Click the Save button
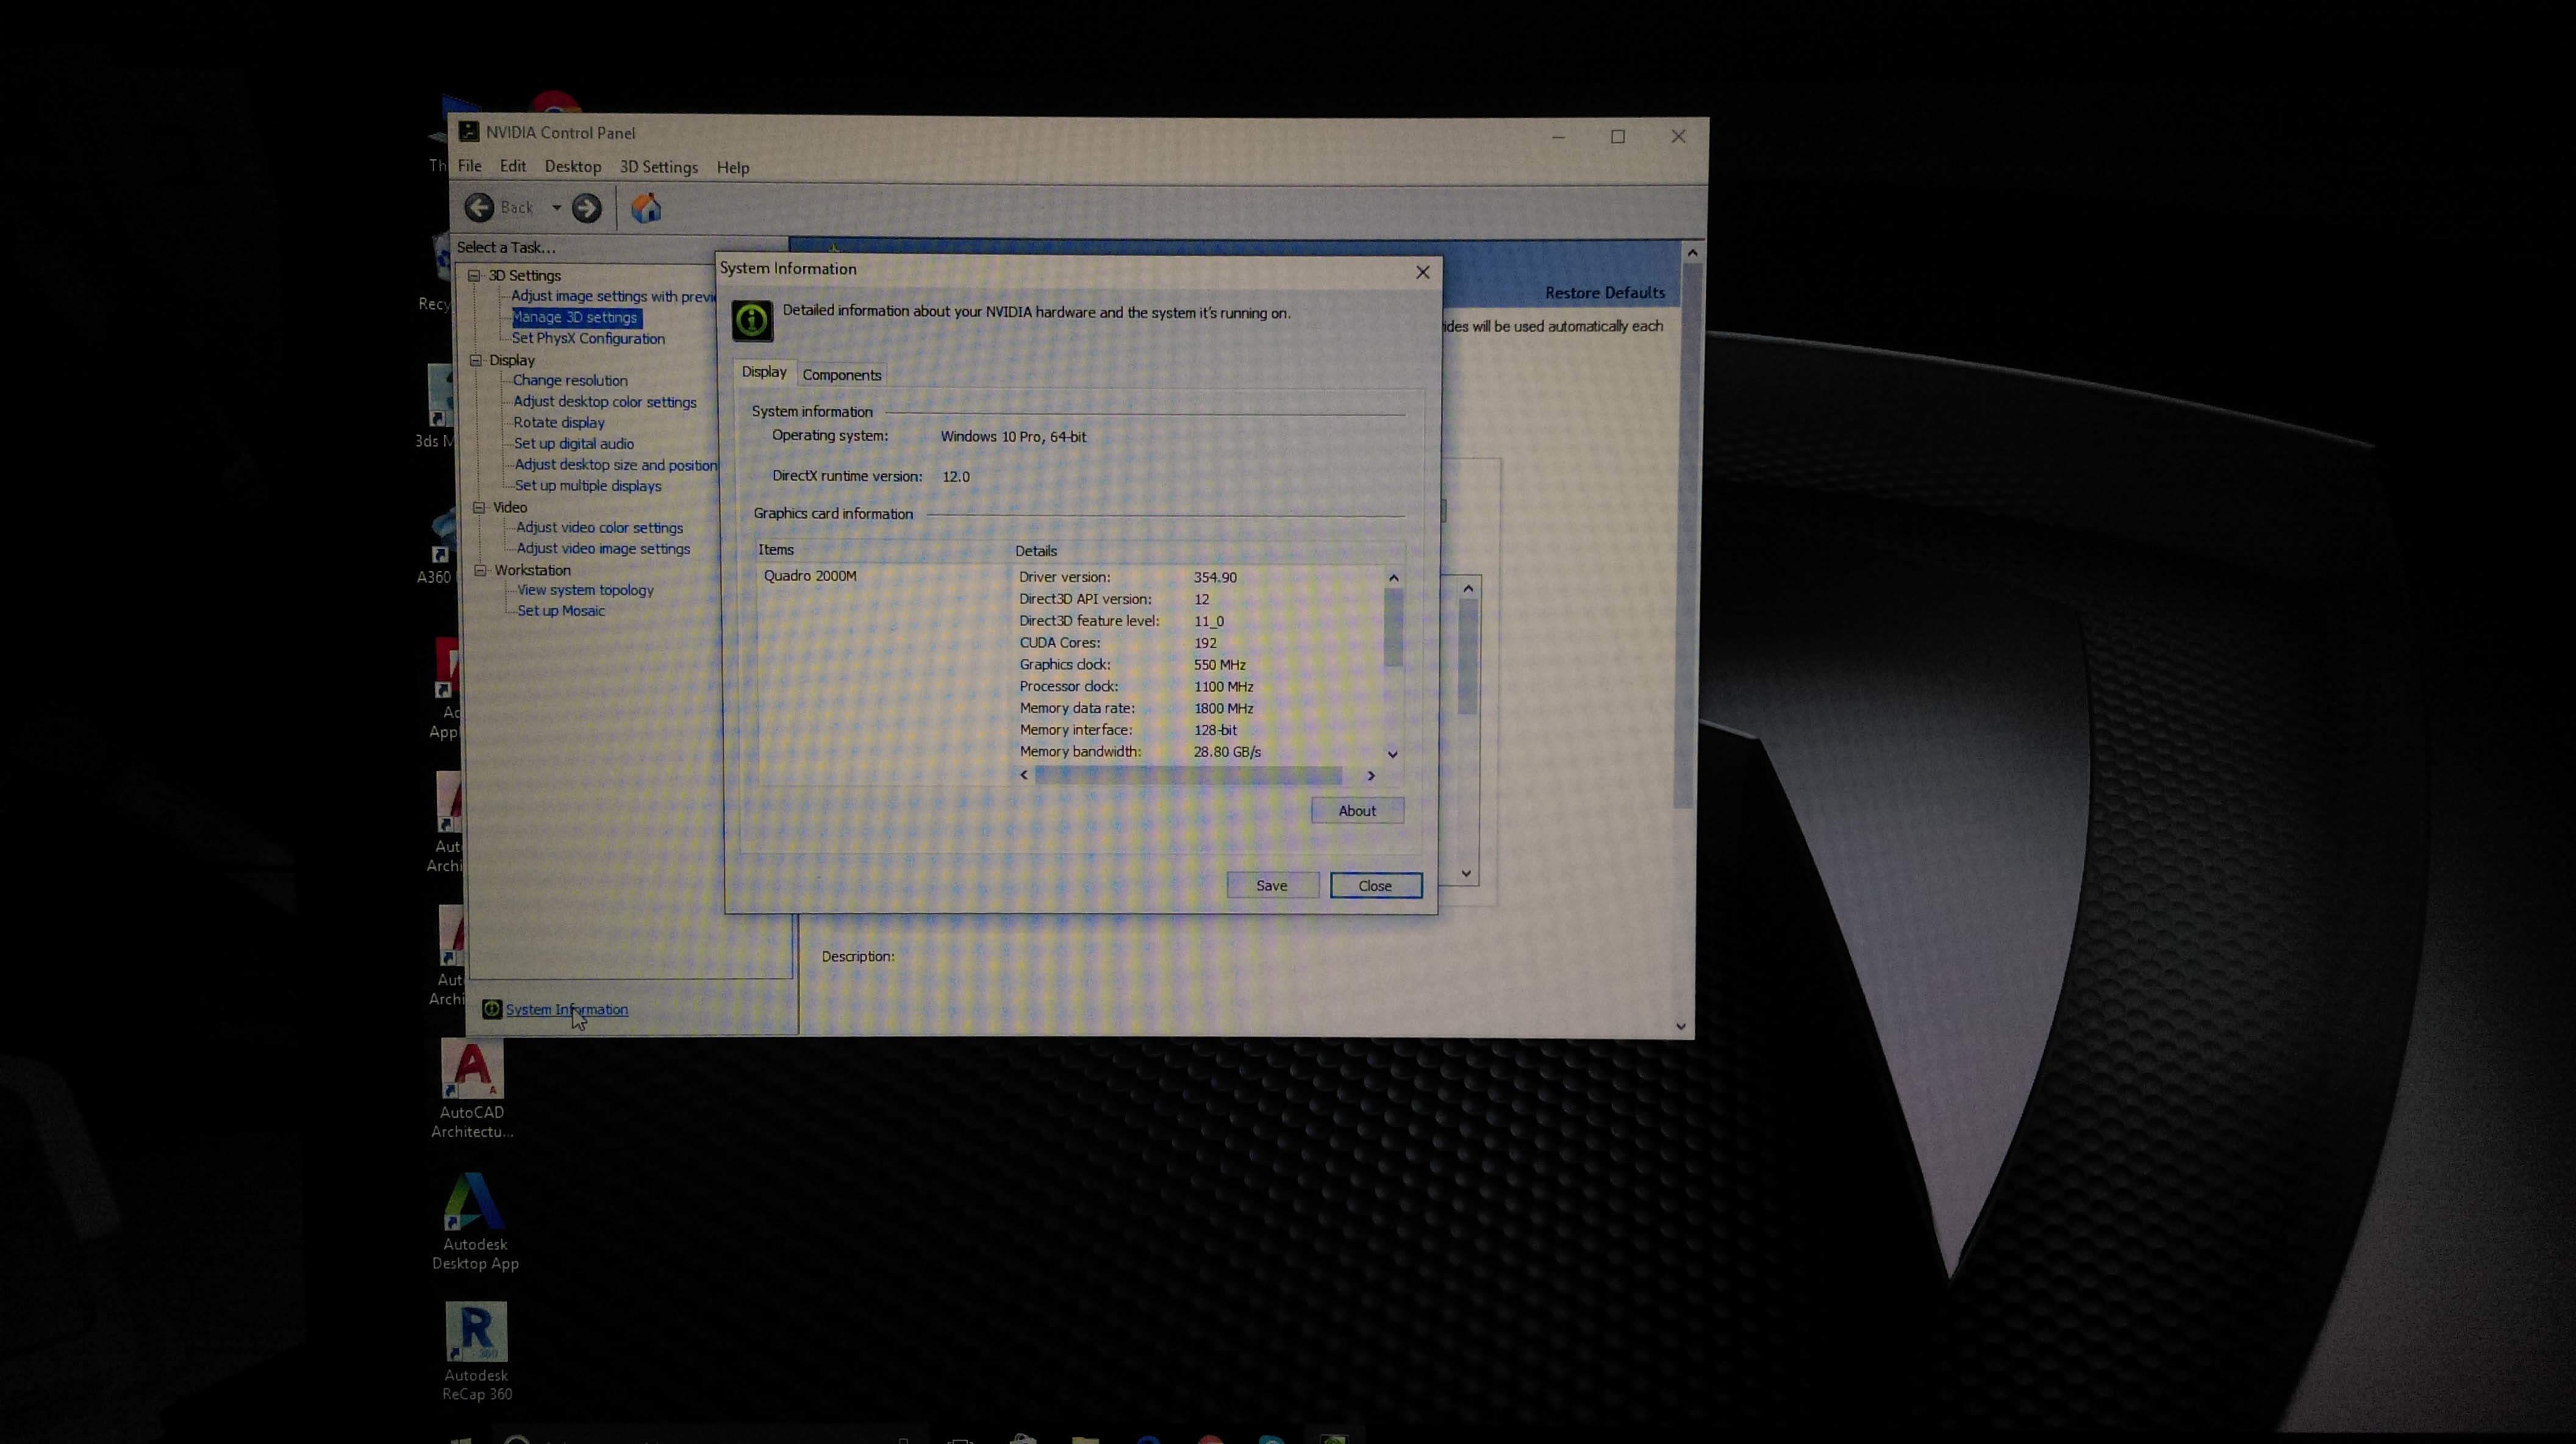The image size is (2576, 1444). pos(1272,885)
